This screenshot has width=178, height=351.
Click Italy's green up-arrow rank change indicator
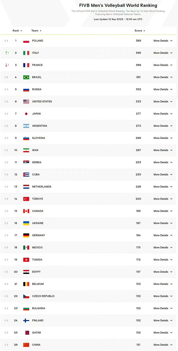tap(7, 53)
